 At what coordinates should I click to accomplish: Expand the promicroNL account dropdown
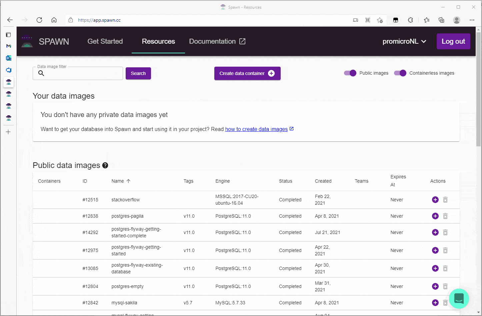coord(404,41)
